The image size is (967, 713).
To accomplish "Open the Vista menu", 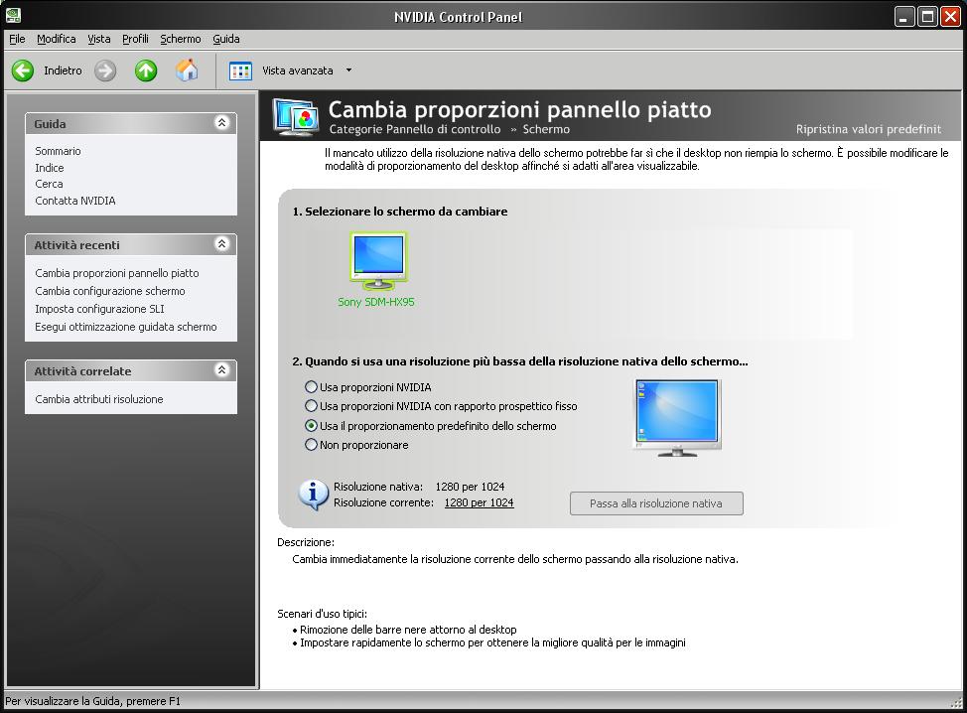I will tap(98, 39).
